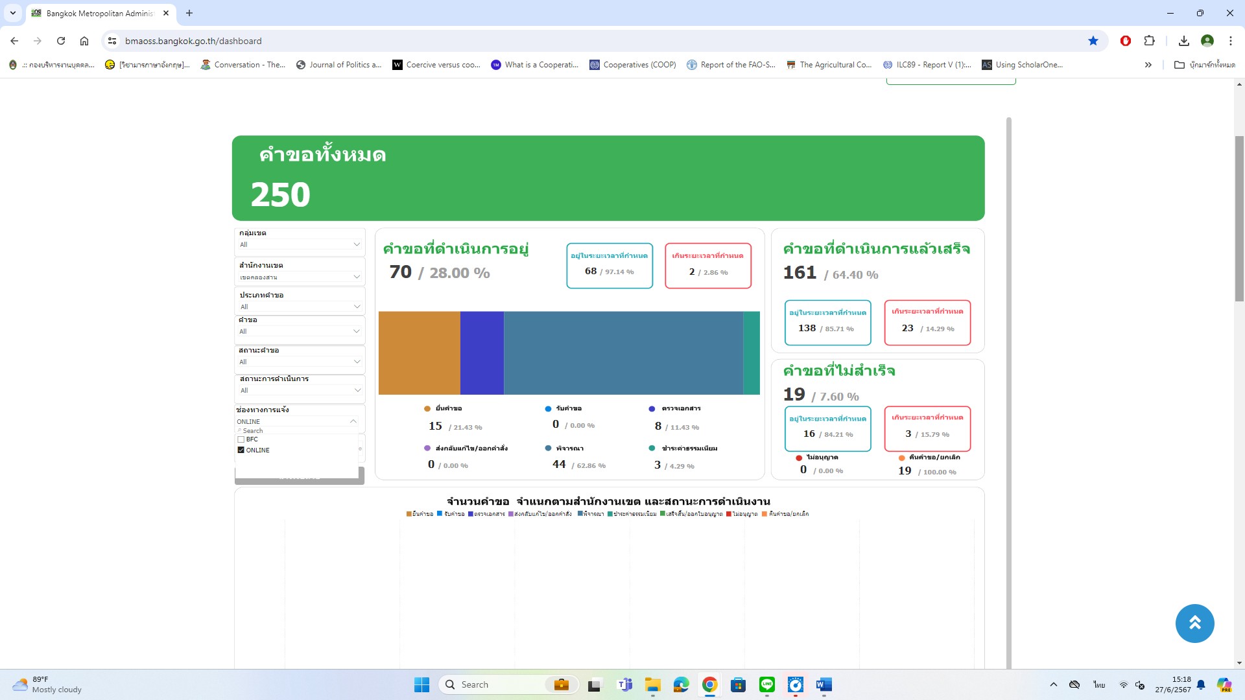The width and height of the screenshot is (1245, 700).
Task: Bookmark star icon in address bar
Action: pos(1093,41)
